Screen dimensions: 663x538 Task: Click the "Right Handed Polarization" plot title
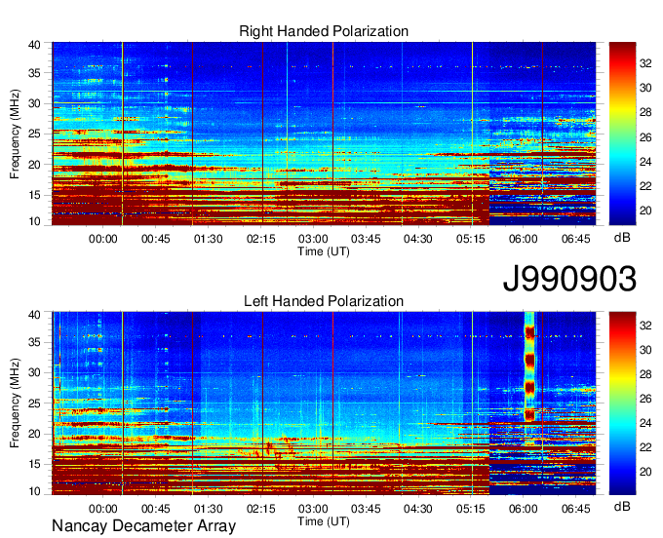[324, 31]
